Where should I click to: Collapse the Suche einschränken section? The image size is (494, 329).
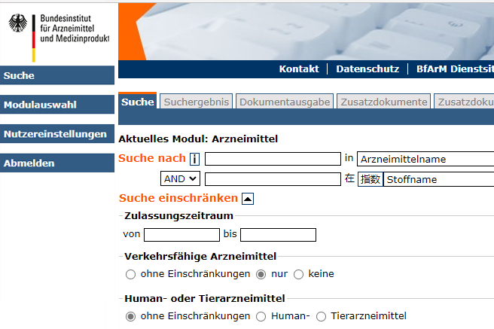248,199
